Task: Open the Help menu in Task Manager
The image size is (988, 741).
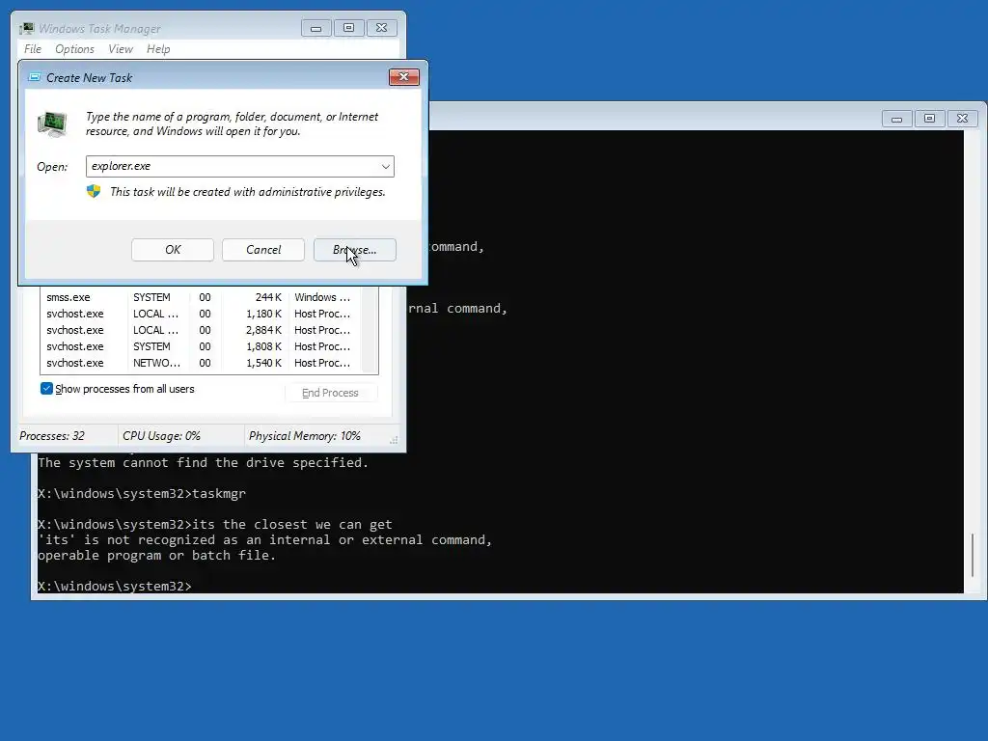Action: pos(158,49)
